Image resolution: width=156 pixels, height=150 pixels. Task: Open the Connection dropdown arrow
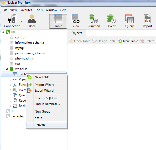tap(21, 21)
